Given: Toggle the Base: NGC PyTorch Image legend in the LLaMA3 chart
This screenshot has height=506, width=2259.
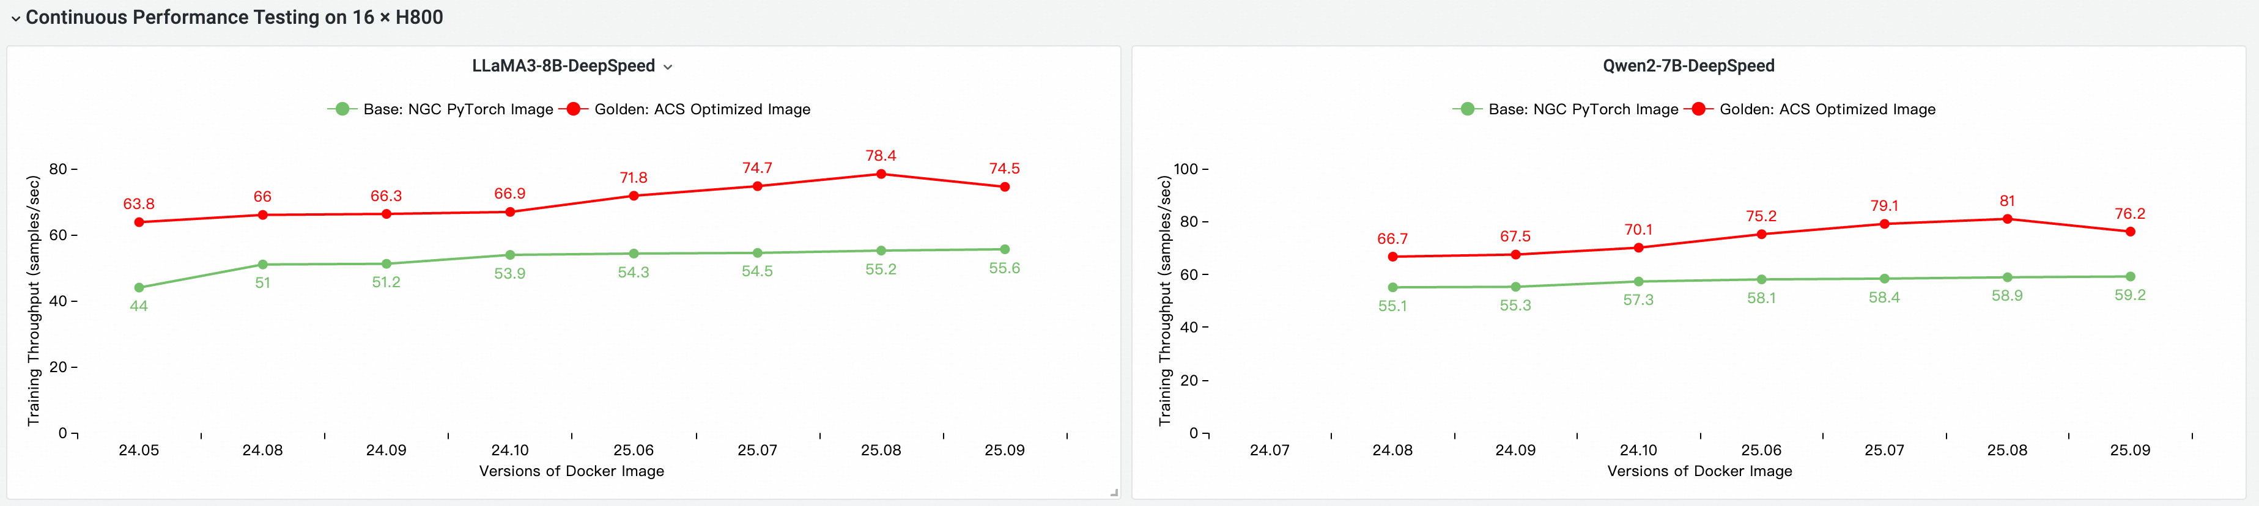Looking at the screenshot, I should click(x=458, y=109).
